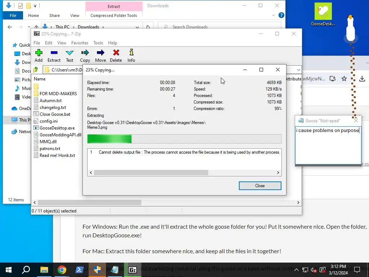Viewport: 369px width, 277px height.
Task: Open the quick access toolbar customize dropdown
Action: [x=35, y=6]
